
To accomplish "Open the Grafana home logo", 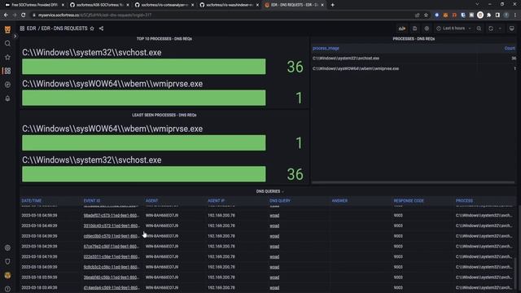I will pyautogui.click(x=7, y=29).
